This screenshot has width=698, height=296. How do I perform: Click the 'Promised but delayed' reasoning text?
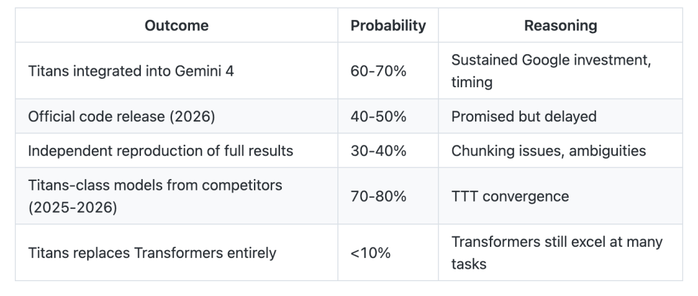click(x=523, y=116)
